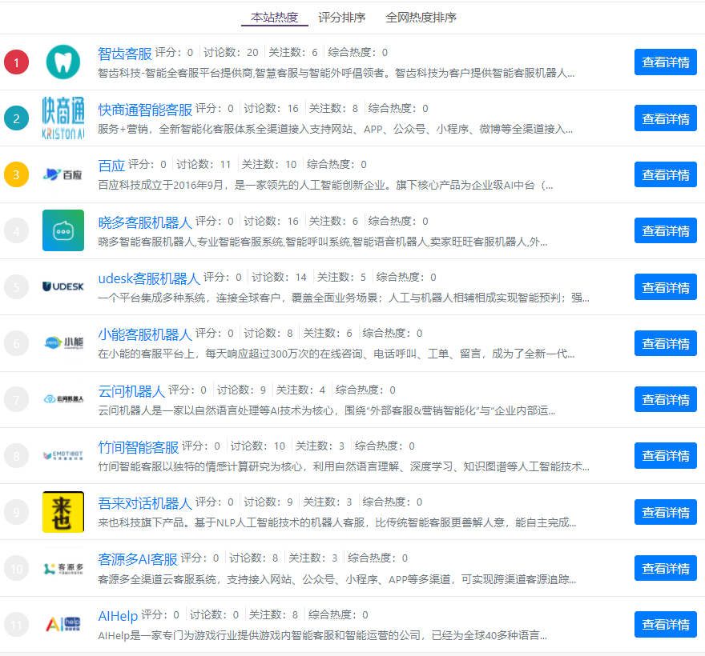The width and height of the screenshot is (705, 656).
Task: Click udesk description starting 一个平台集成多种系统
Action: (x=344, y=298)
